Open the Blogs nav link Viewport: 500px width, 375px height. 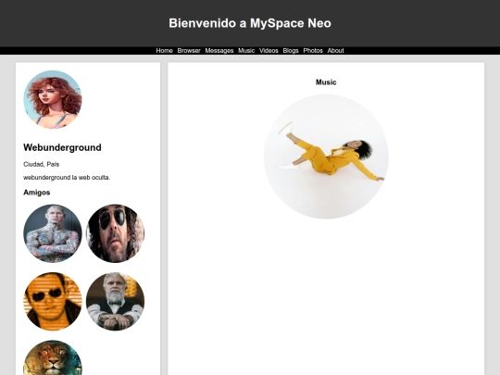[x=291, y=51]
